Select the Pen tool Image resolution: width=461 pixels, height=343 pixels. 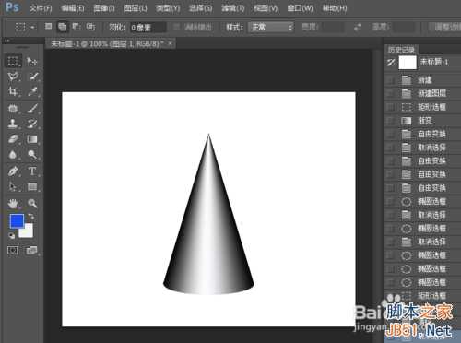pos(13,171)
